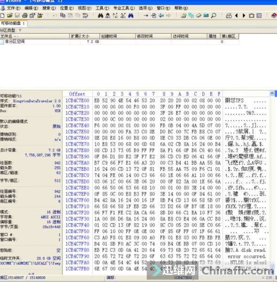
Task: Click the greyed-out Save disk icon
Action: point(17,16)
